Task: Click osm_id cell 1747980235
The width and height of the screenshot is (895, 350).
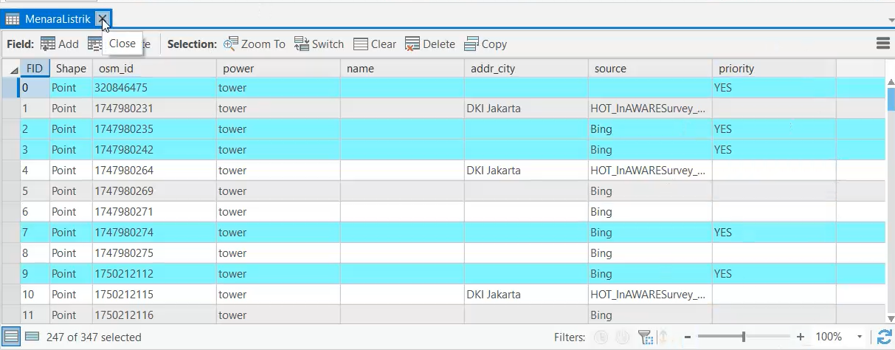Action: [x=154, y=128]
